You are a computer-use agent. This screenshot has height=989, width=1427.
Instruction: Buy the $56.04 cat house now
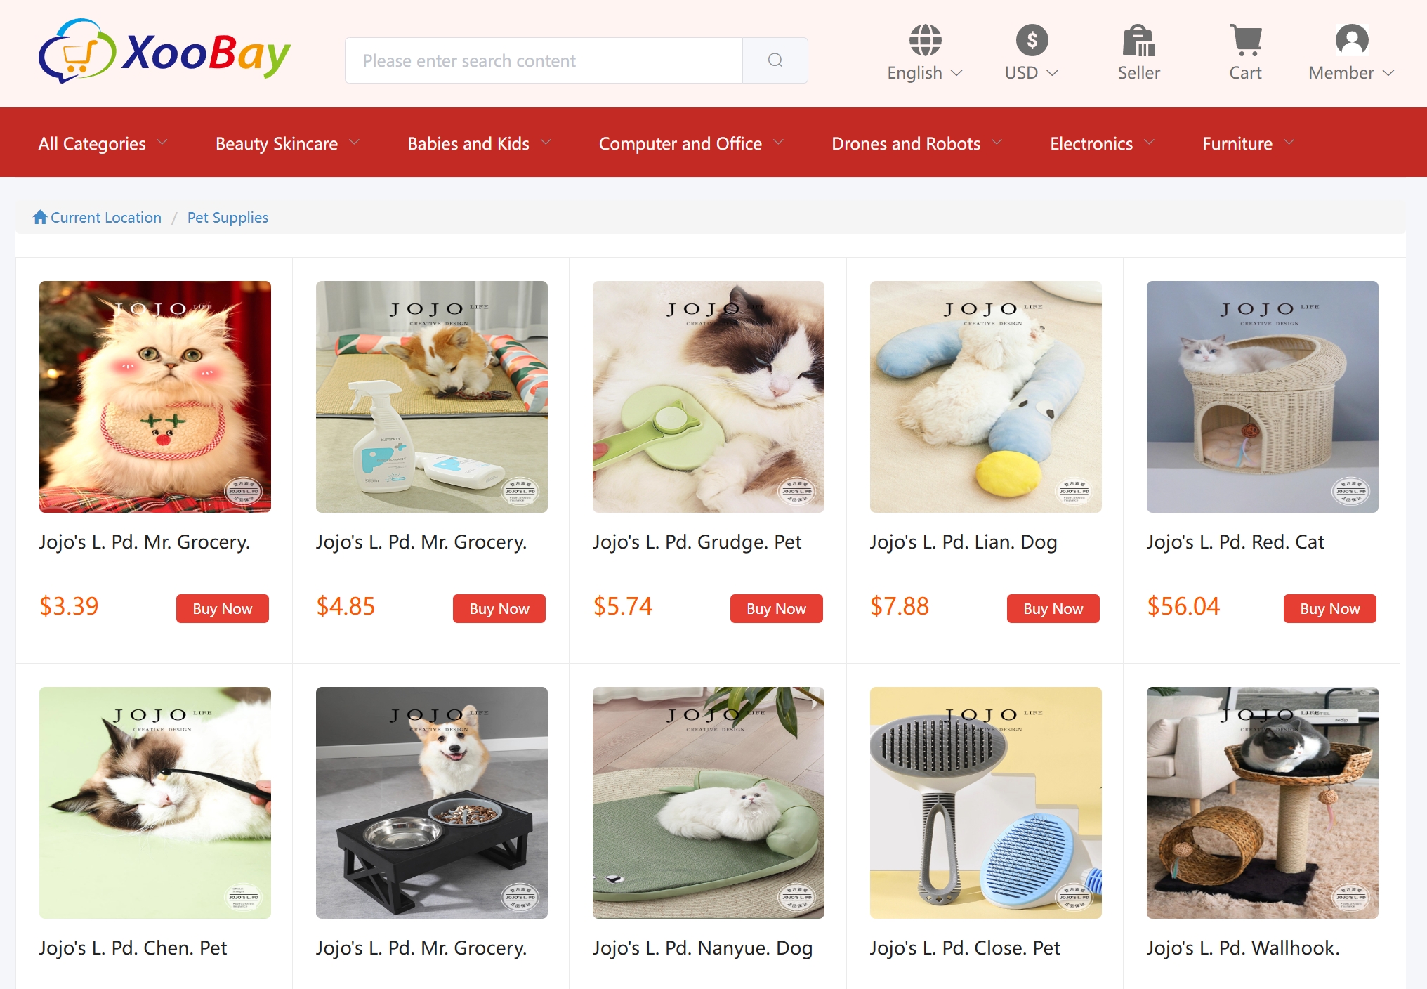click(1329, 608)
